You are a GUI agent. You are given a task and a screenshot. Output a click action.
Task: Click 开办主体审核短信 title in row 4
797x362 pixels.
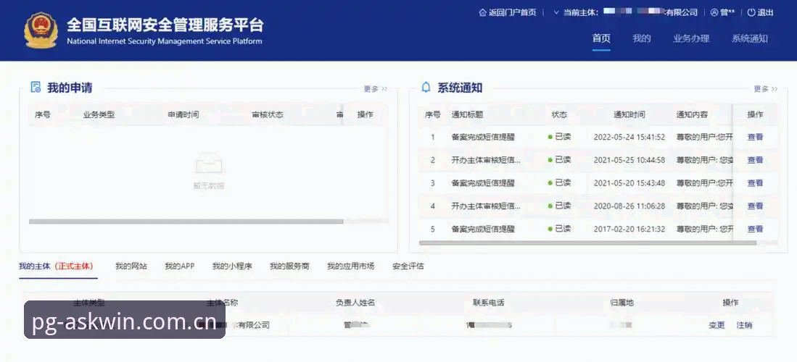tap(486, 206)
